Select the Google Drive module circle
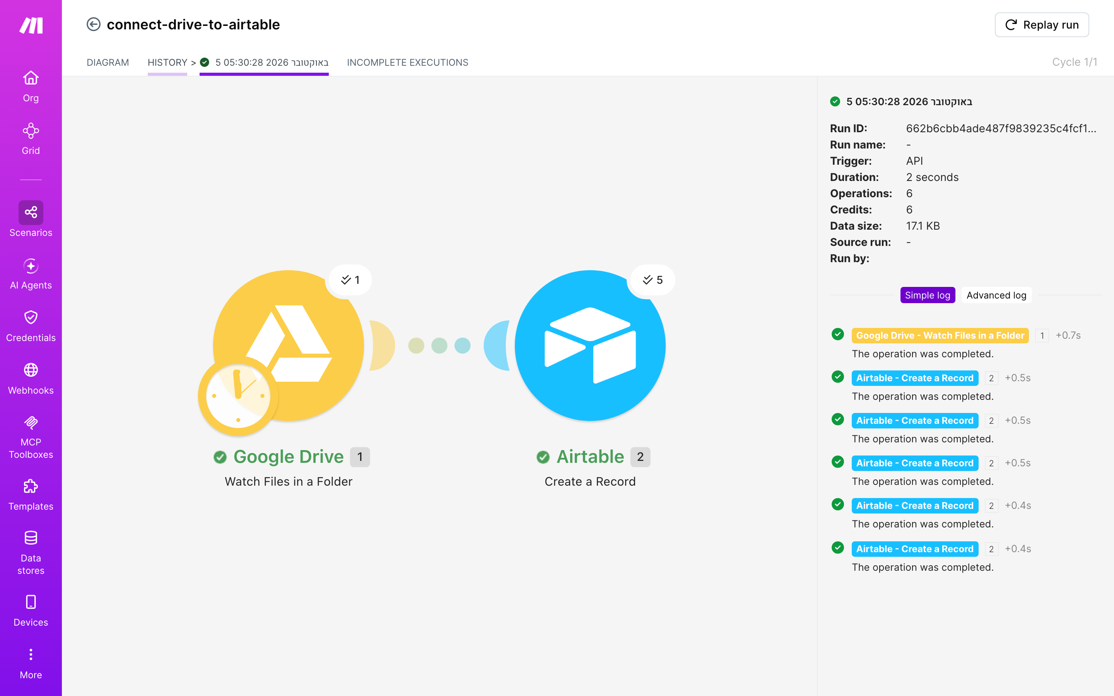Image resolution: width=1114 pixels, height=696 pixels. [289, 345]
